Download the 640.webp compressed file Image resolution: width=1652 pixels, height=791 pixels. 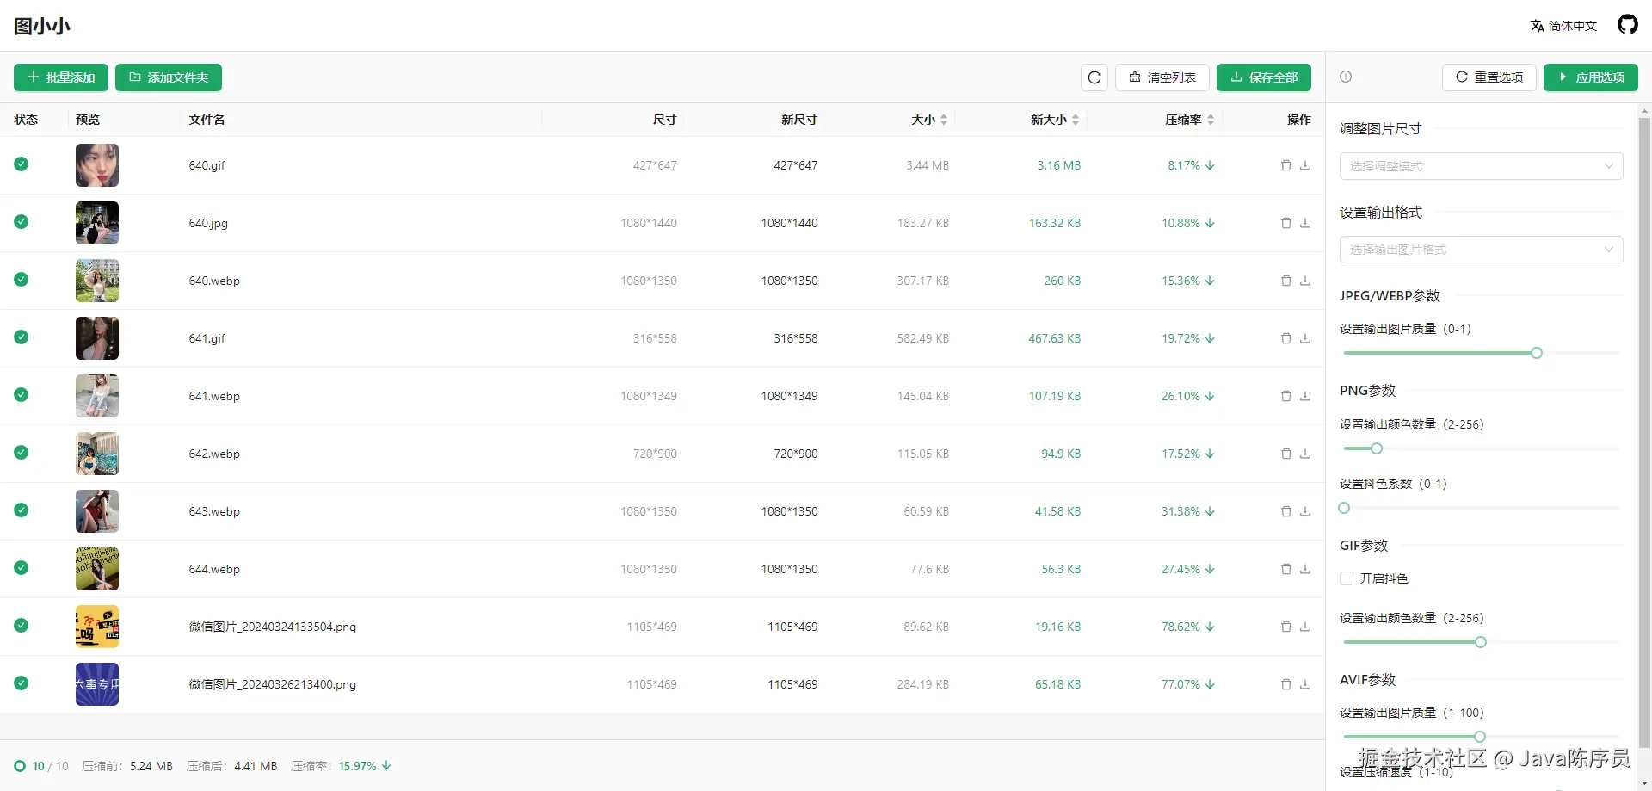pos(1305,281)
